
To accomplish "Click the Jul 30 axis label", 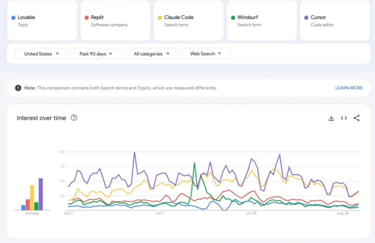I will pyautogui.click(x=251, y=213).
